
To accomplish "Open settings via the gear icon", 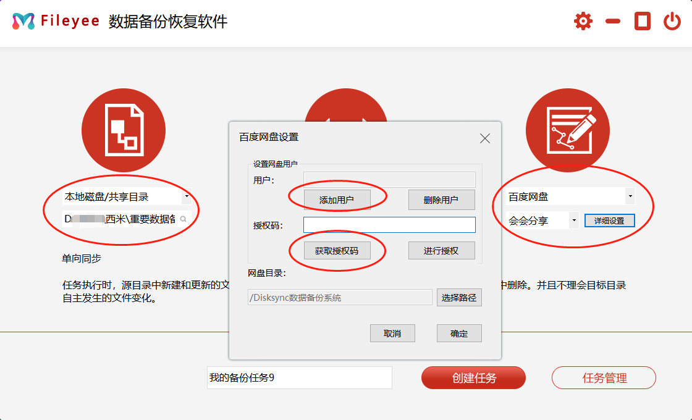I will tap(583, 22).
